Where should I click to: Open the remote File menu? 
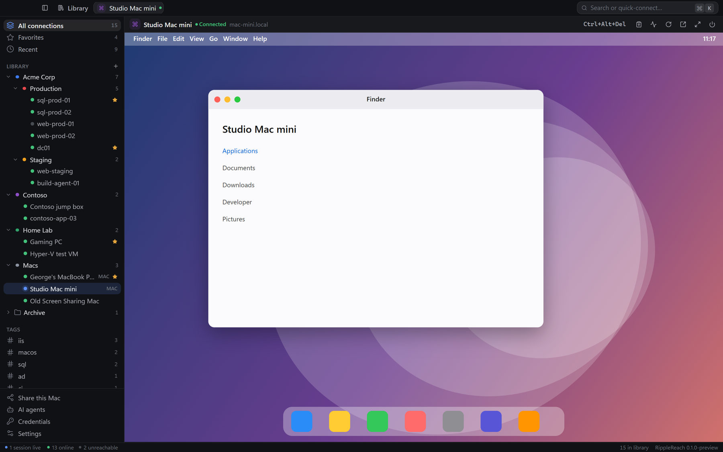pos(162,39)
